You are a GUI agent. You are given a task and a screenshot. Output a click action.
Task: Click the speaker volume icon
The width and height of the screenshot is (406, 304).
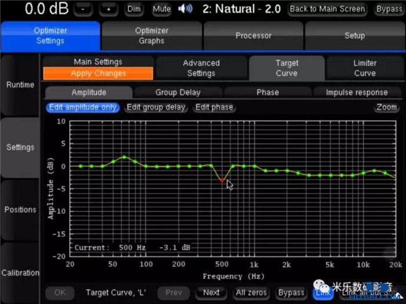tap(186, 9)
